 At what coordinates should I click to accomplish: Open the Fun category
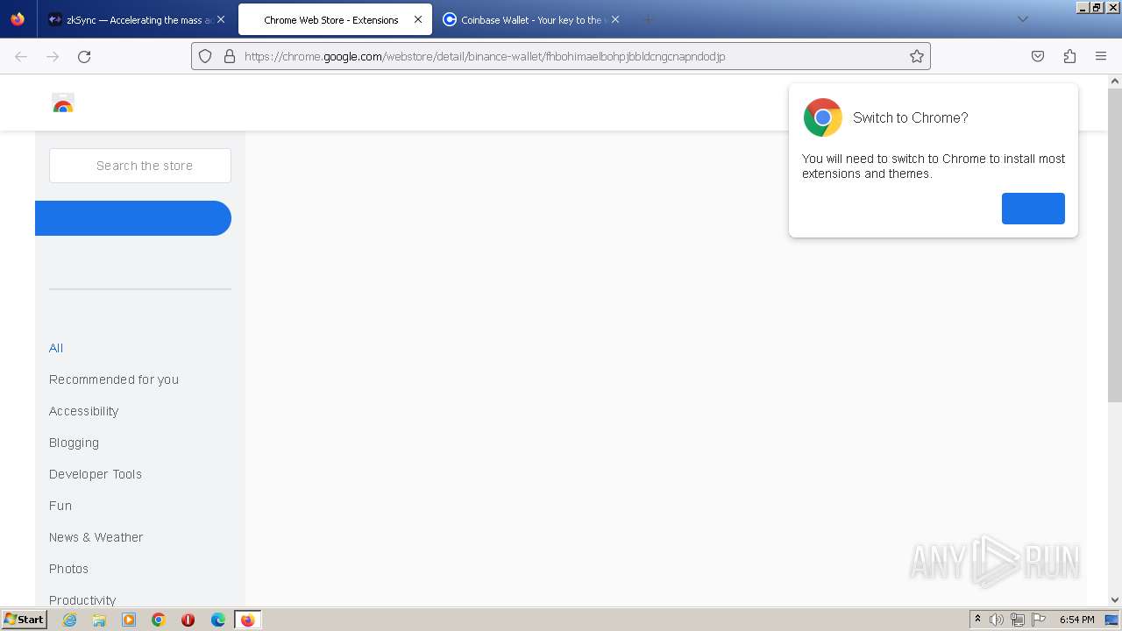(60, 506)
